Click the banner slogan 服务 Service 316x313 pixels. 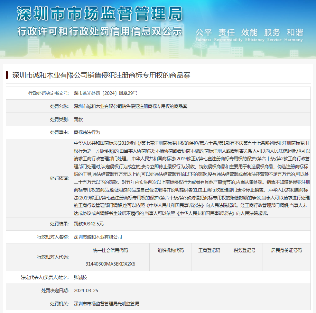pos(274,35)
